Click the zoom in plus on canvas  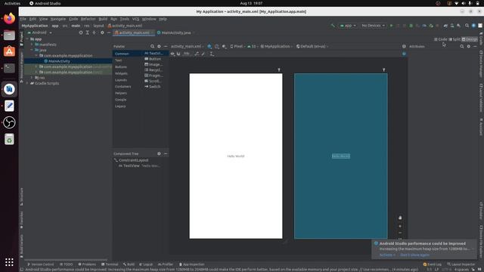point(400,226)
